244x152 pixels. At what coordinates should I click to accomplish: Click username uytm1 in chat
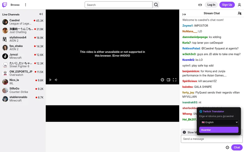click(x=186, y=65)
